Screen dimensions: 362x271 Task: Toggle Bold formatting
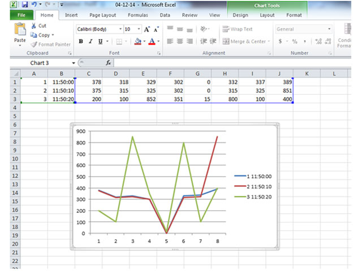[x=81, y=41]
